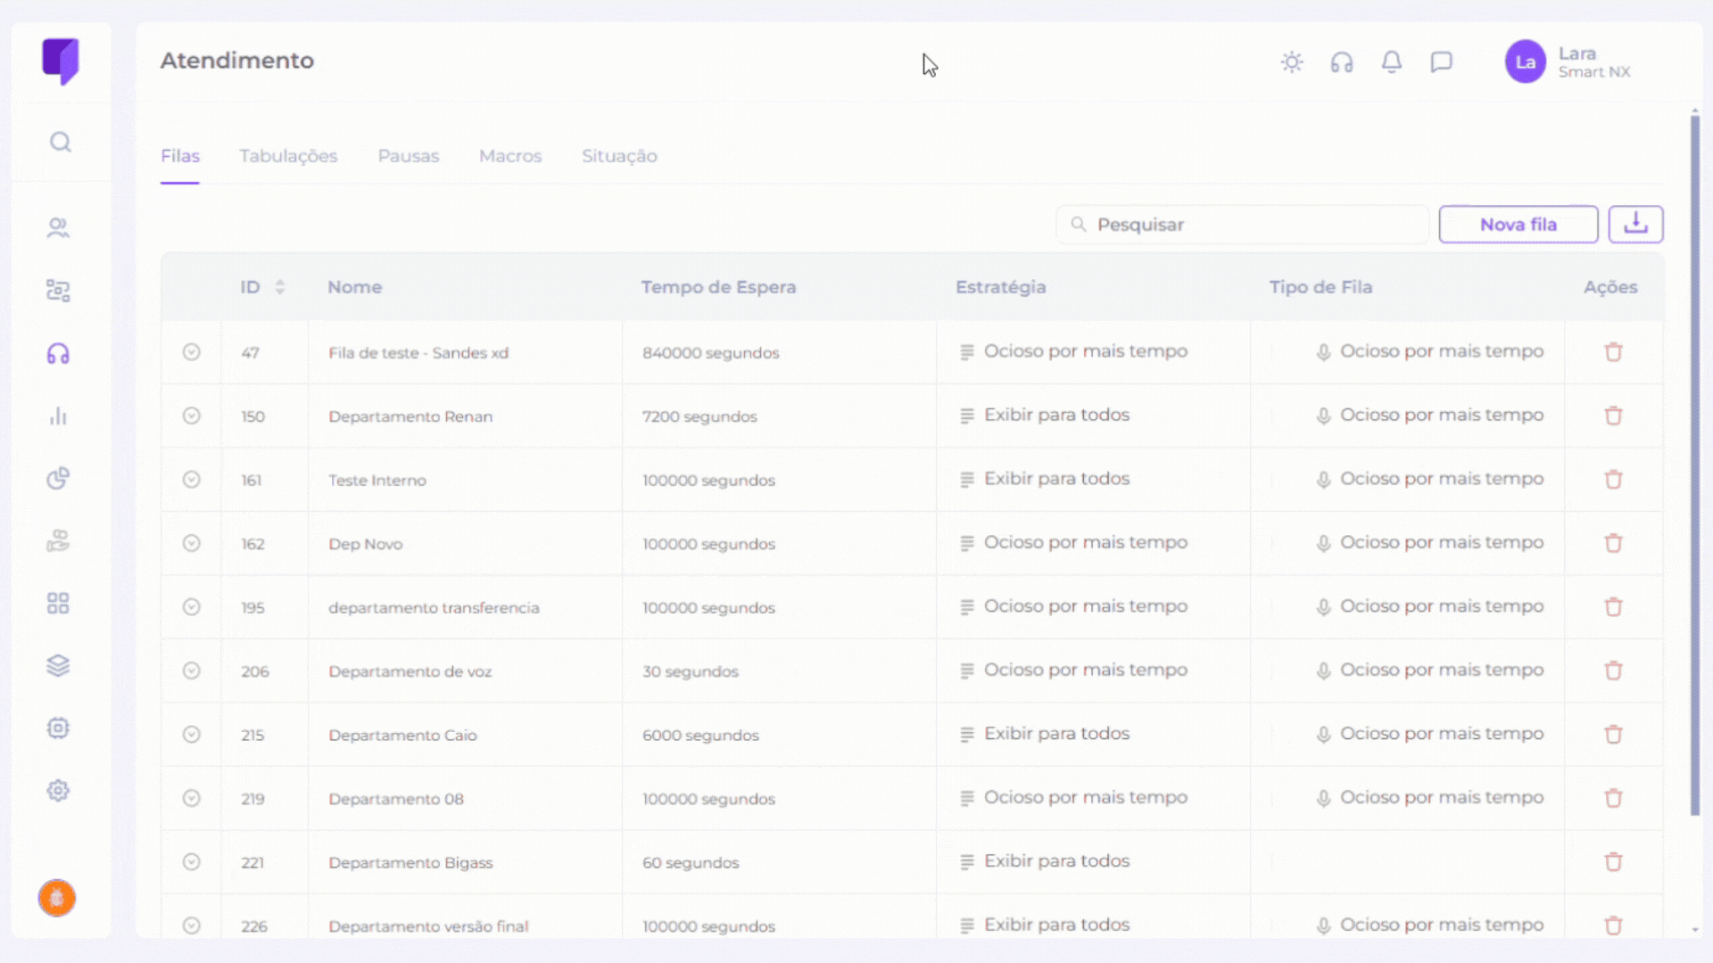Expand the departamento transferencia row
This screenshot has width=1713, height=963.
pos(192,607)
